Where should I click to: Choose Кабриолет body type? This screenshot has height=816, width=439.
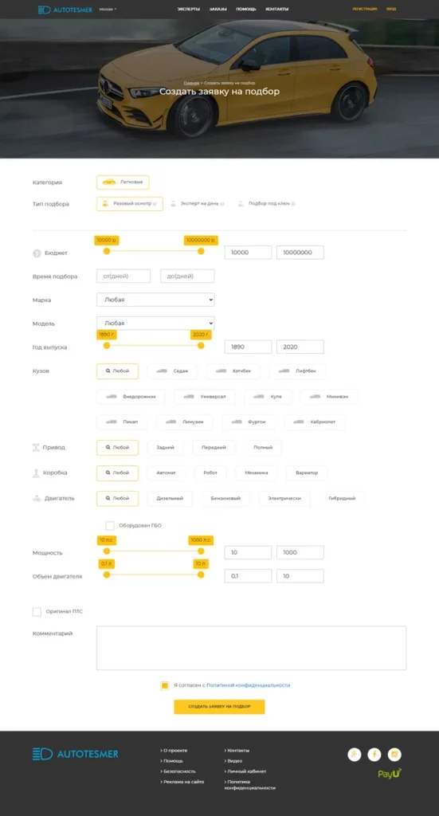(x=315, y=422)
